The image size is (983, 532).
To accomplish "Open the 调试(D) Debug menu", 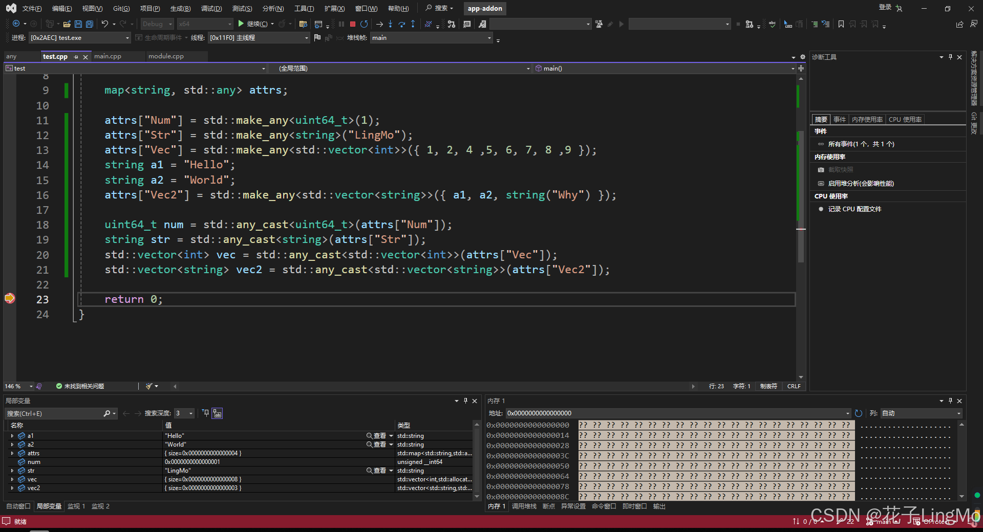I will (211, 8).
